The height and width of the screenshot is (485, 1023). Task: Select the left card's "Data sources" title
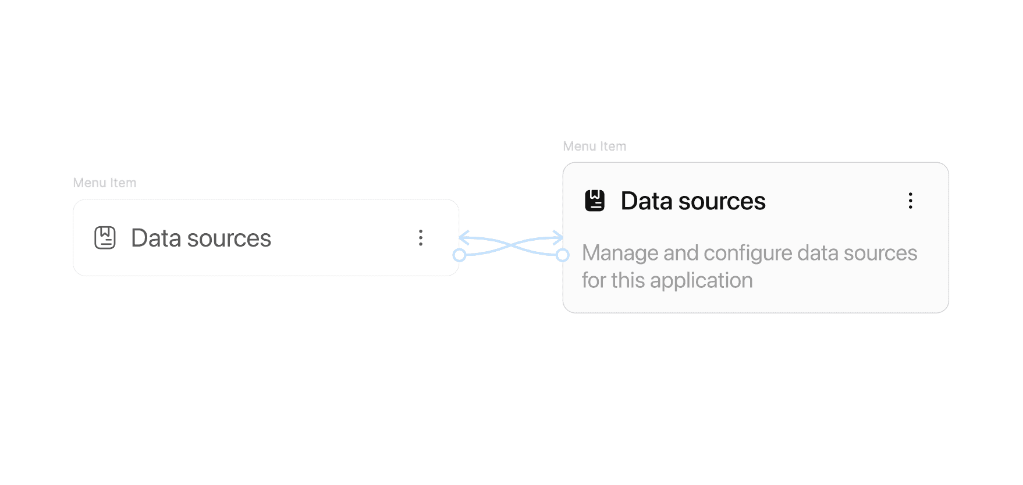[x=201, y=238]
